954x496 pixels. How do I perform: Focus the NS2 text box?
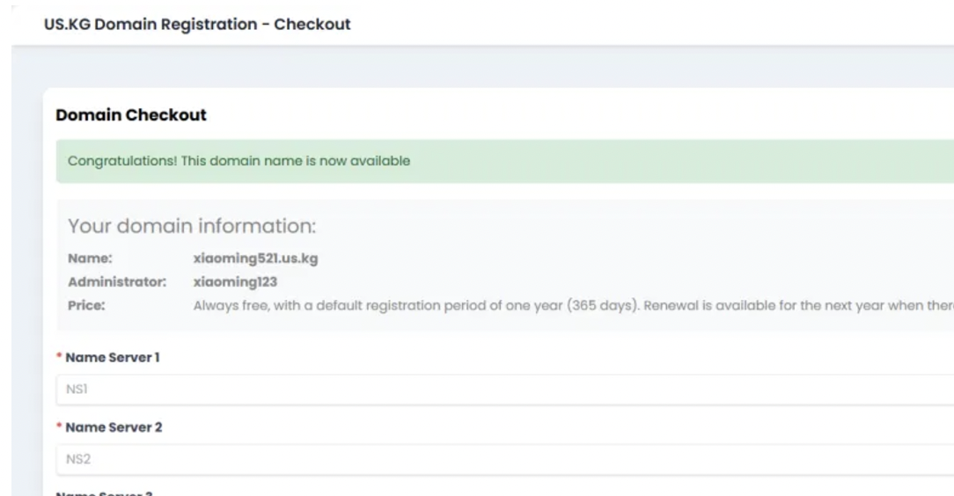pos(505,460)
